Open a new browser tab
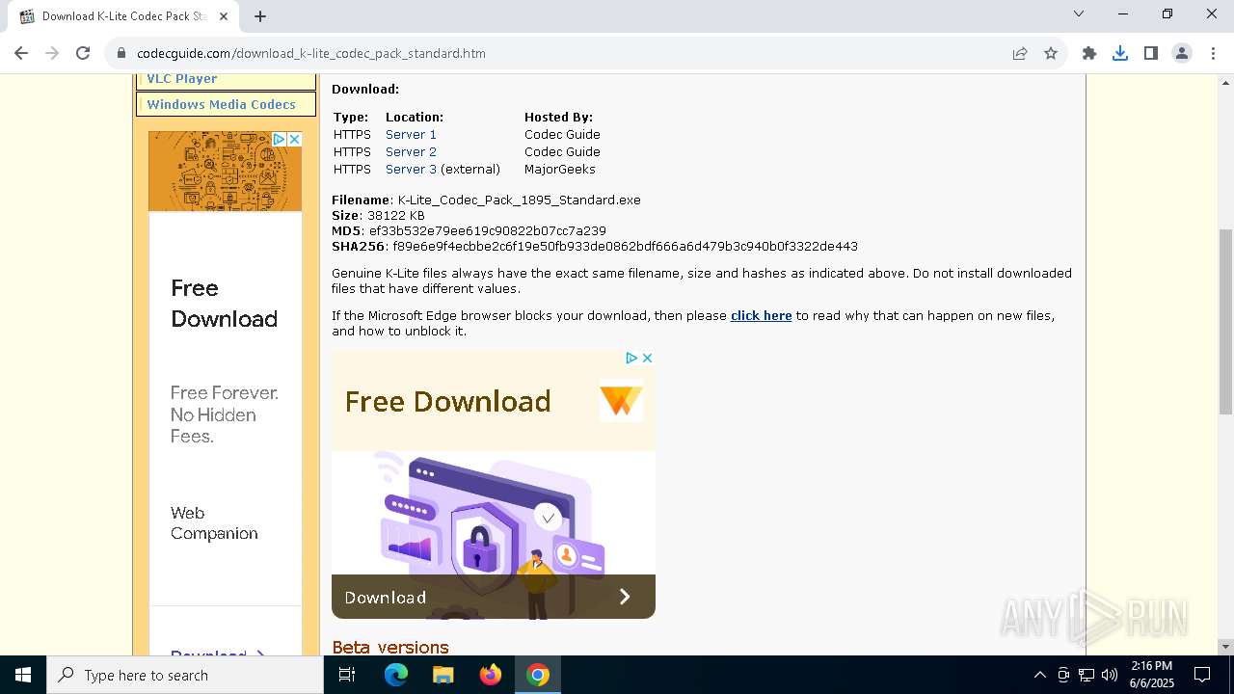 pos(260,15)
